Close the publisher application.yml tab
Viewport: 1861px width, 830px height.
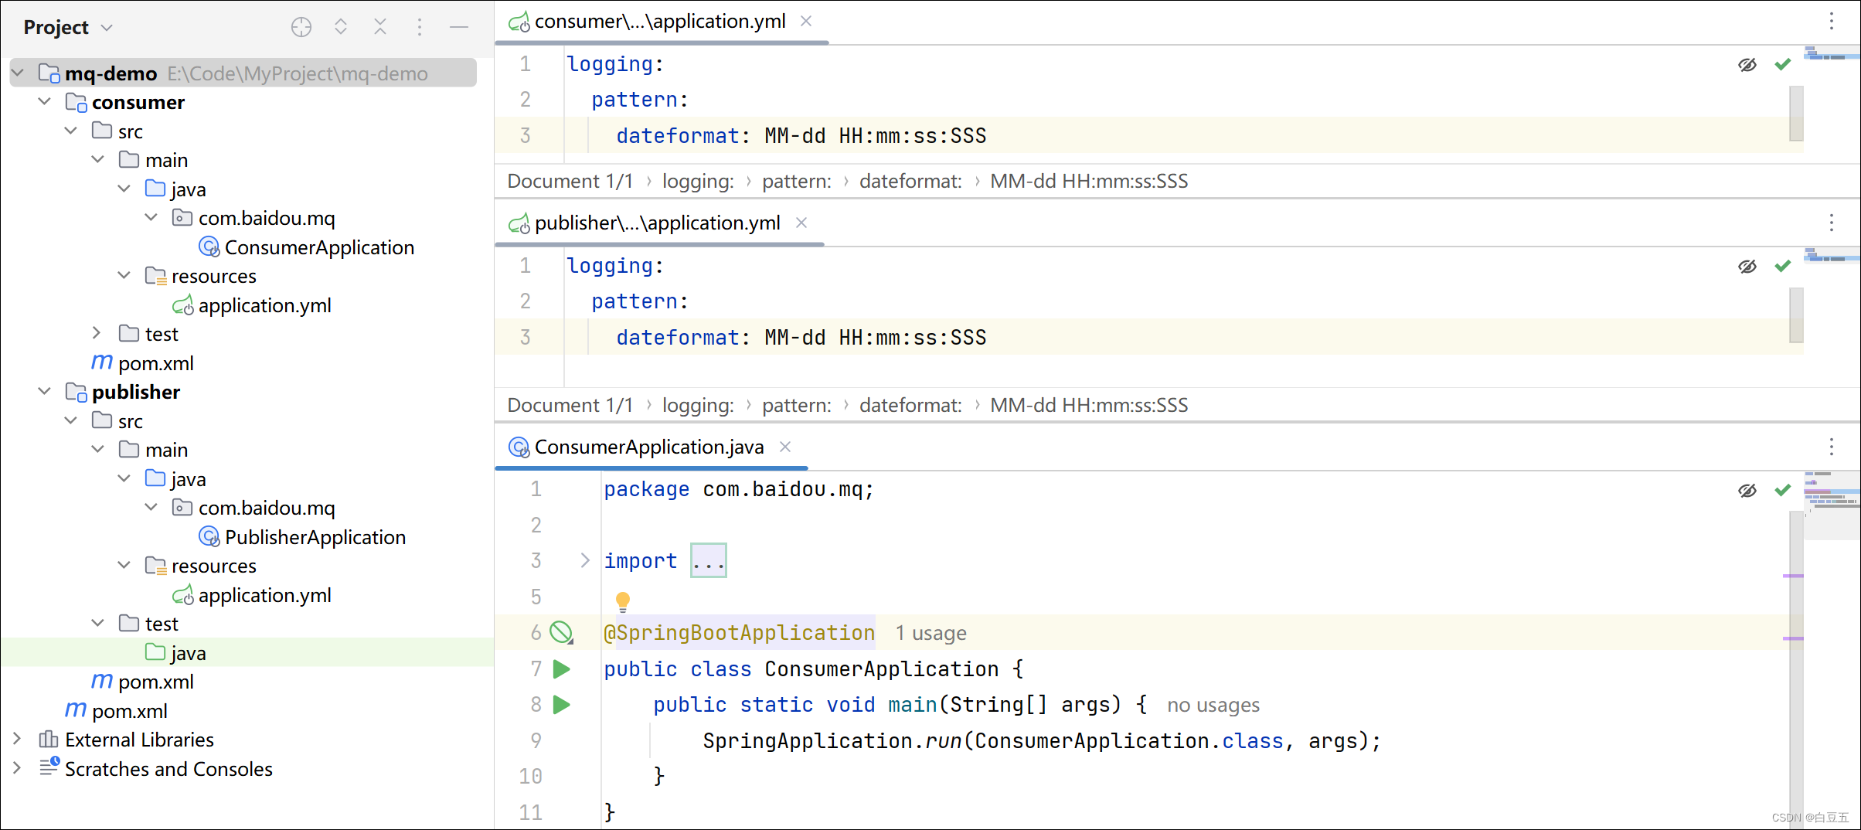coord(801,223)
